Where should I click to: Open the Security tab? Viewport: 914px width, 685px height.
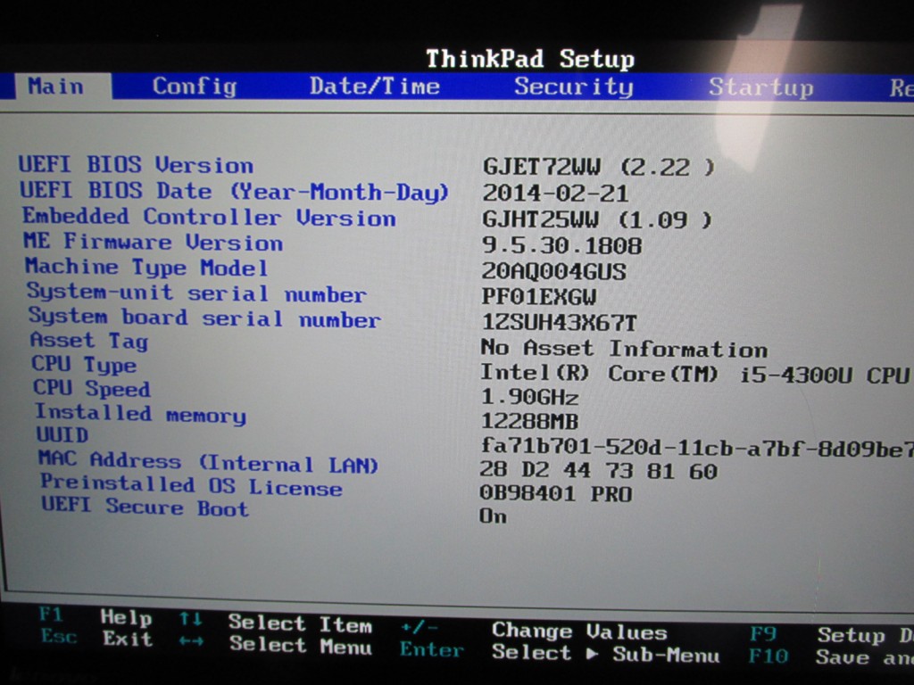tap(573, 87)
